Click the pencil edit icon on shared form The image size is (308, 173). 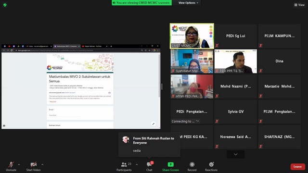pyautogui.click(x=153, y=124)
